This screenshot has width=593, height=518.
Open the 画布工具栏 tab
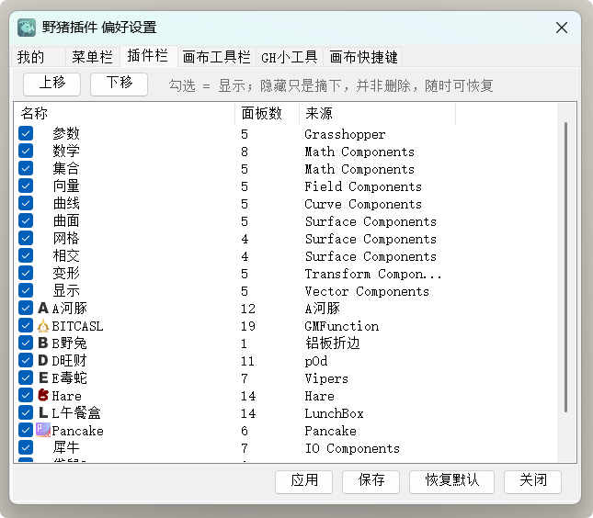(216, 57)
